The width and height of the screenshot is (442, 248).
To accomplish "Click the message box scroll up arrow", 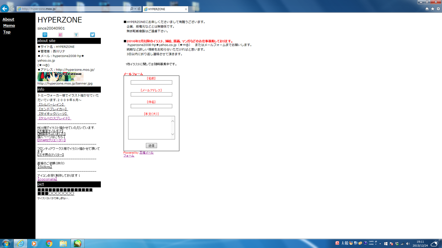I will pyautogui.click(x=173, y=121).
